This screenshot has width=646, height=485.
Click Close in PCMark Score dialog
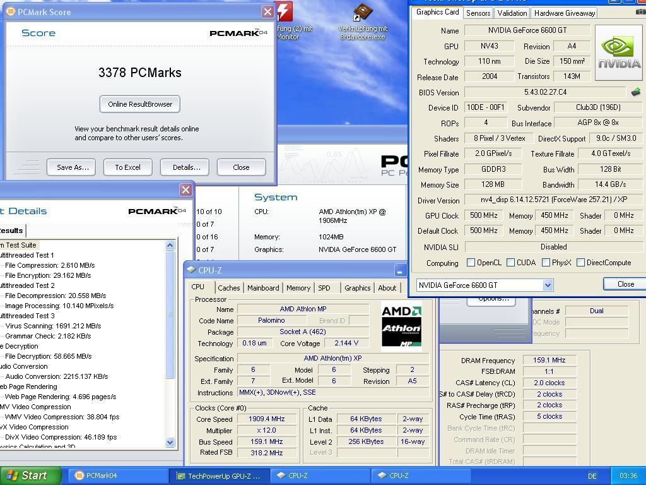pos(242,167)
